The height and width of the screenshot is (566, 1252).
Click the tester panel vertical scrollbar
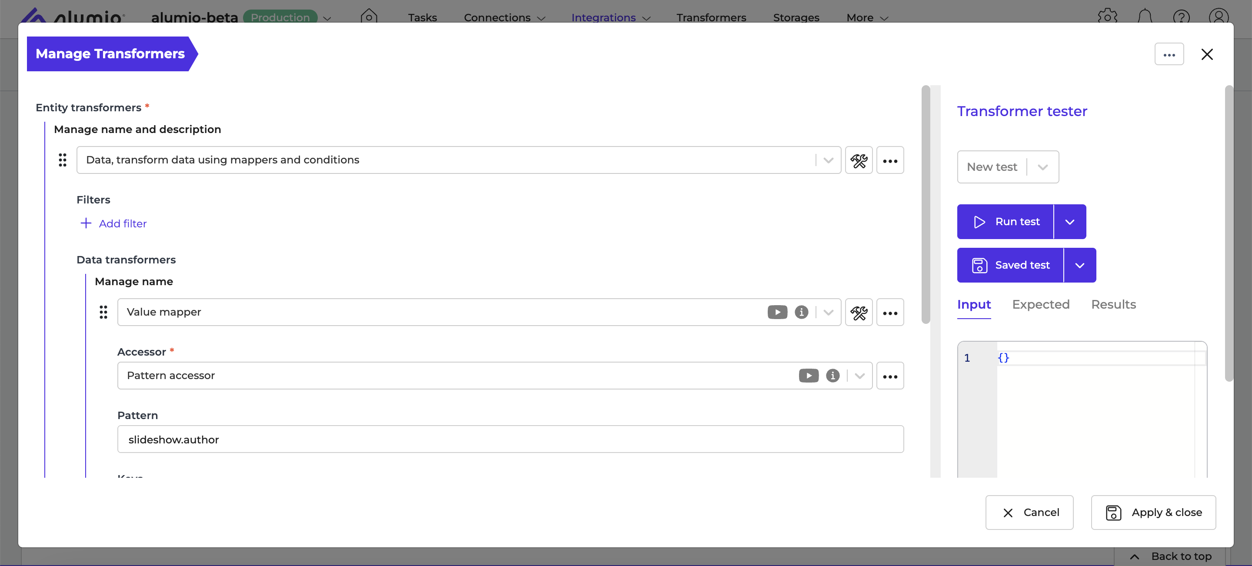1229,233
